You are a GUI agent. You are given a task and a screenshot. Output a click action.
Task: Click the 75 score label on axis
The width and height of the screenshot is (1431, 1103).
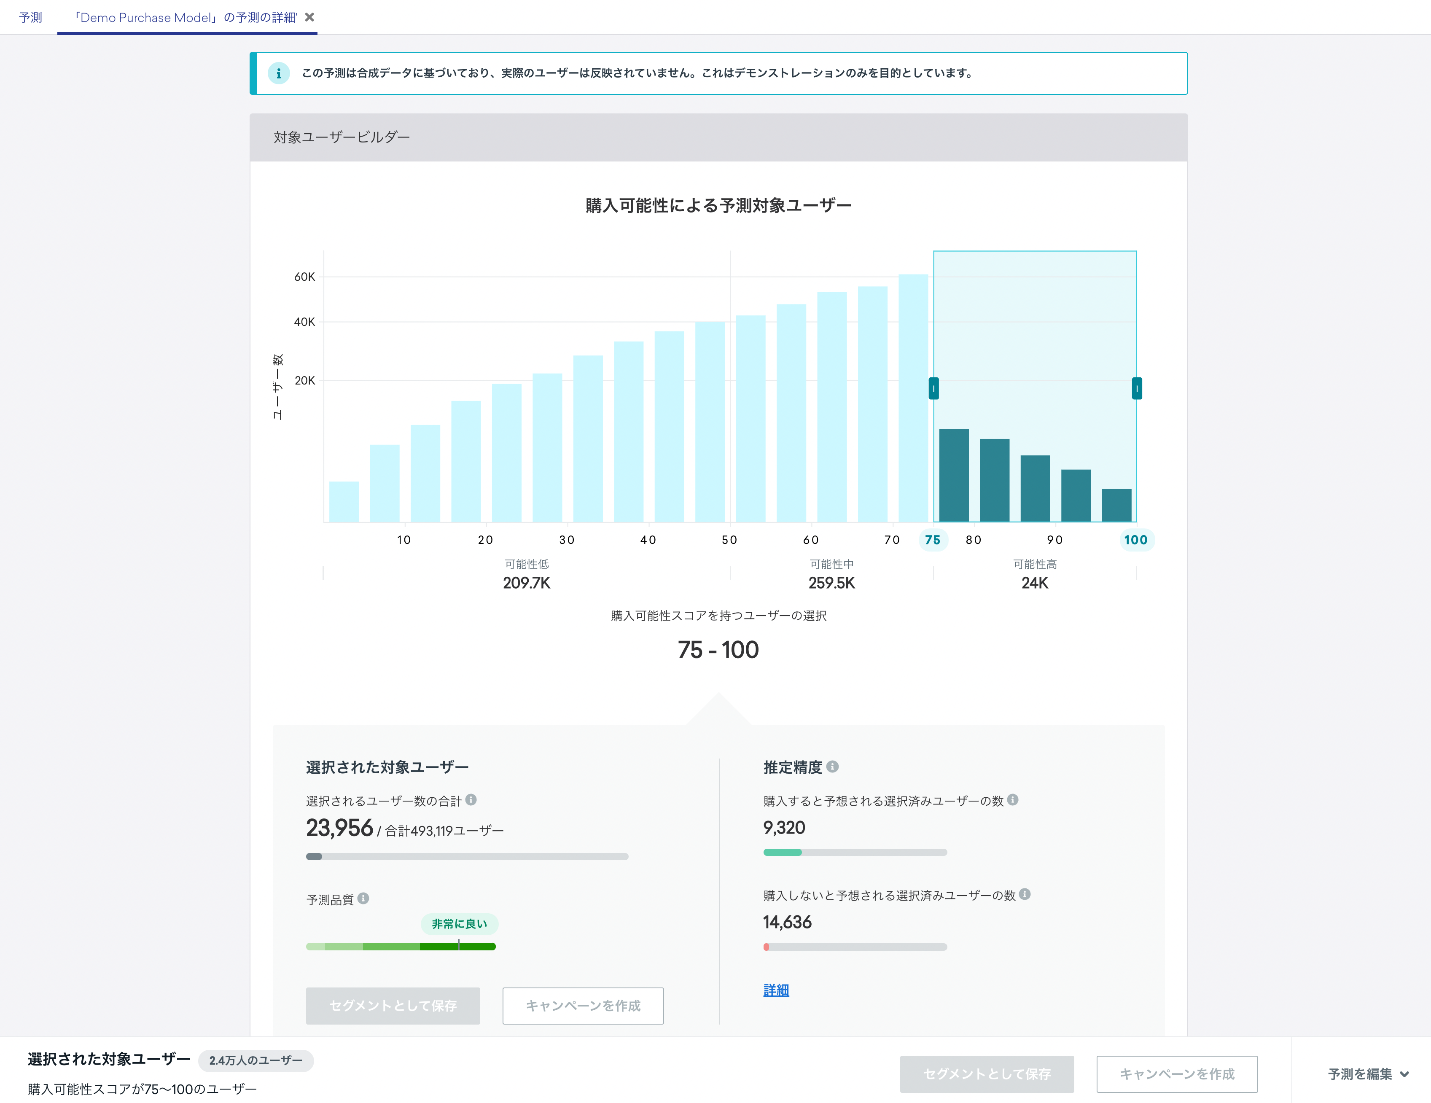[x=932, y=540]
